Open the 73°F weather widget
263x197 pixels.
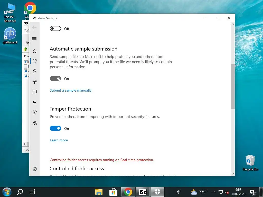[199, 192]
